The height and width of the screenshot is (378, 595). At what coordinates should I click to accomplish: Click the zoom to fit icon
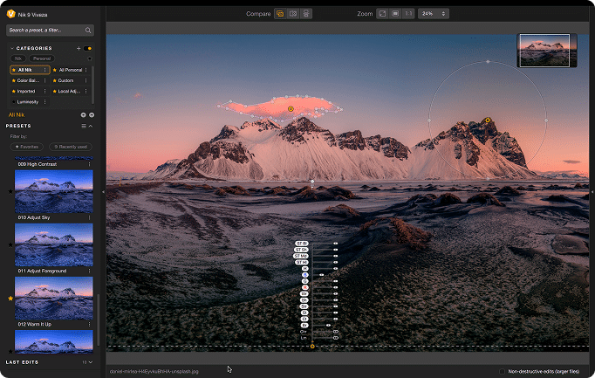tap(382, 14)
